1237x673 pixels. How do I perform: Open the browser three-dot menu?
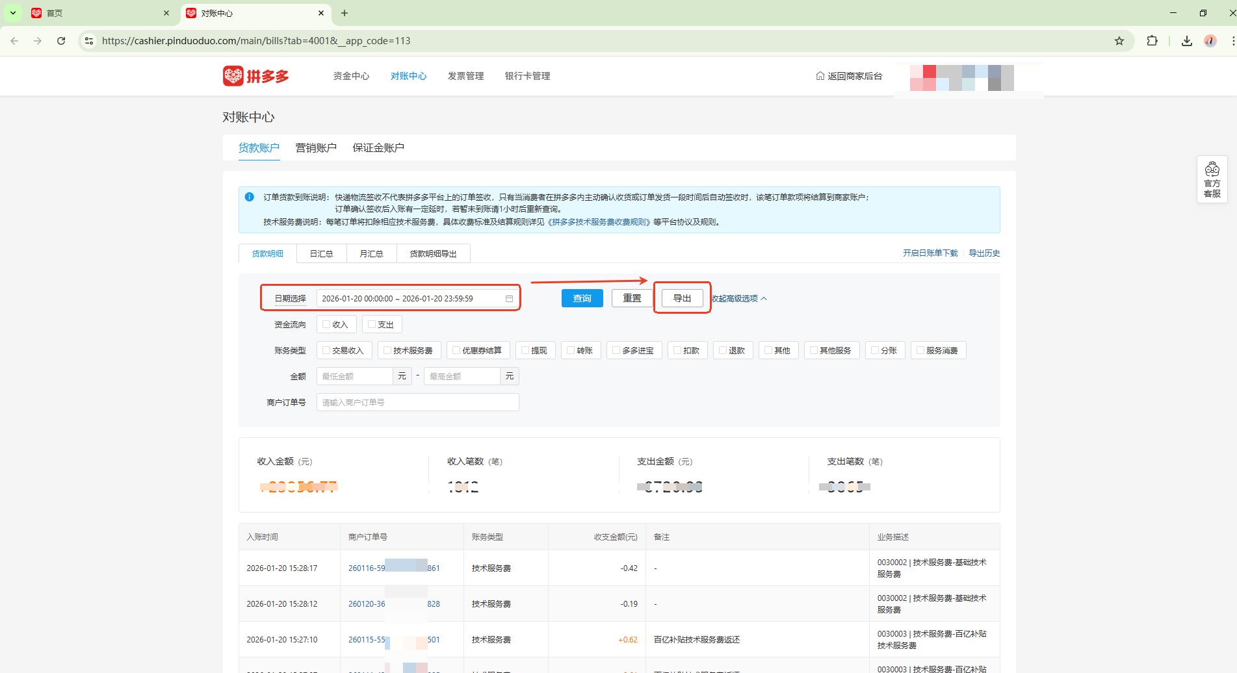(x=1232, y=41)
